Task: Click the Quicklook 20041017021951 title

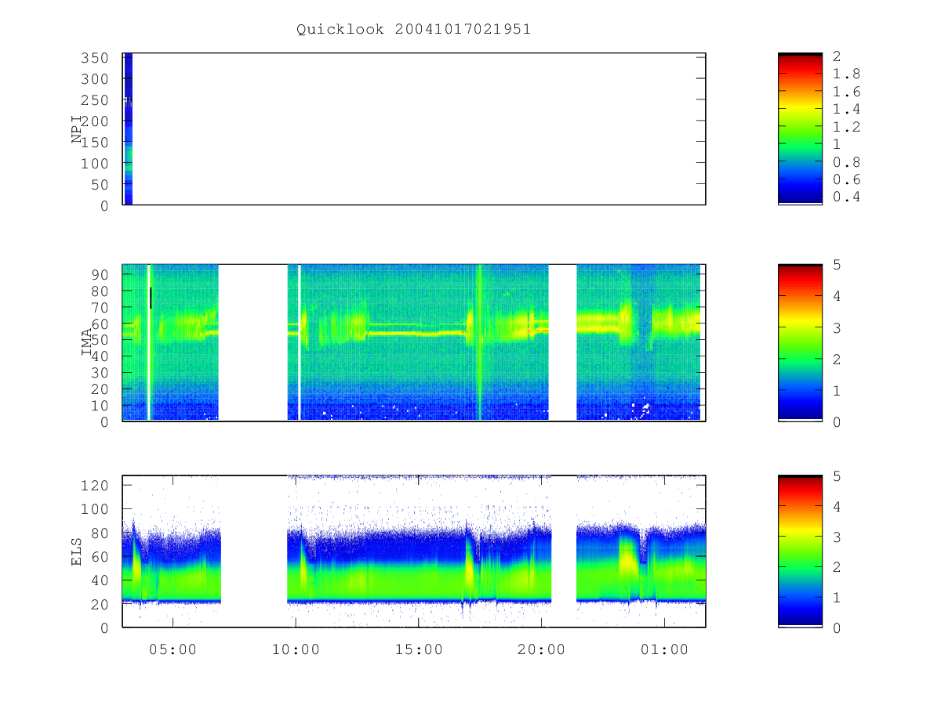Action: click(413, 30)
